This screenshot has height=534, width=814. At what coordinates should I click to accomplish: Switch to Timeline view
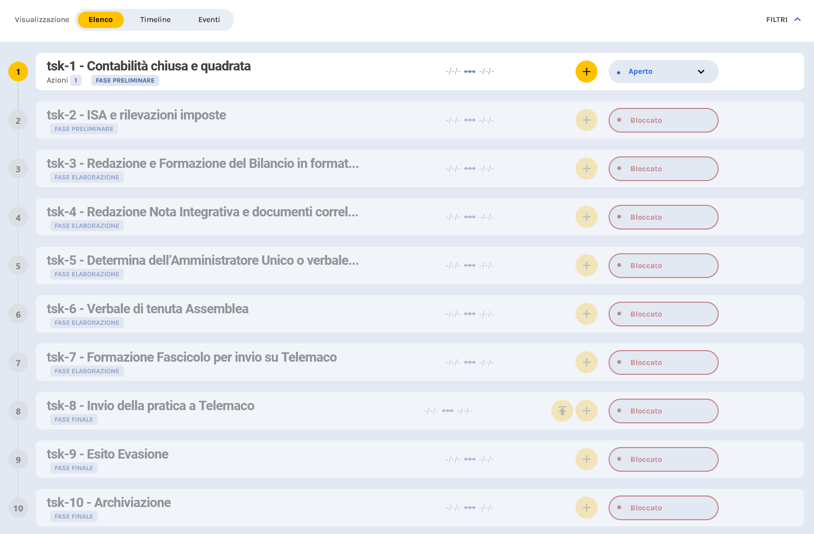click(x=155, y=20)
